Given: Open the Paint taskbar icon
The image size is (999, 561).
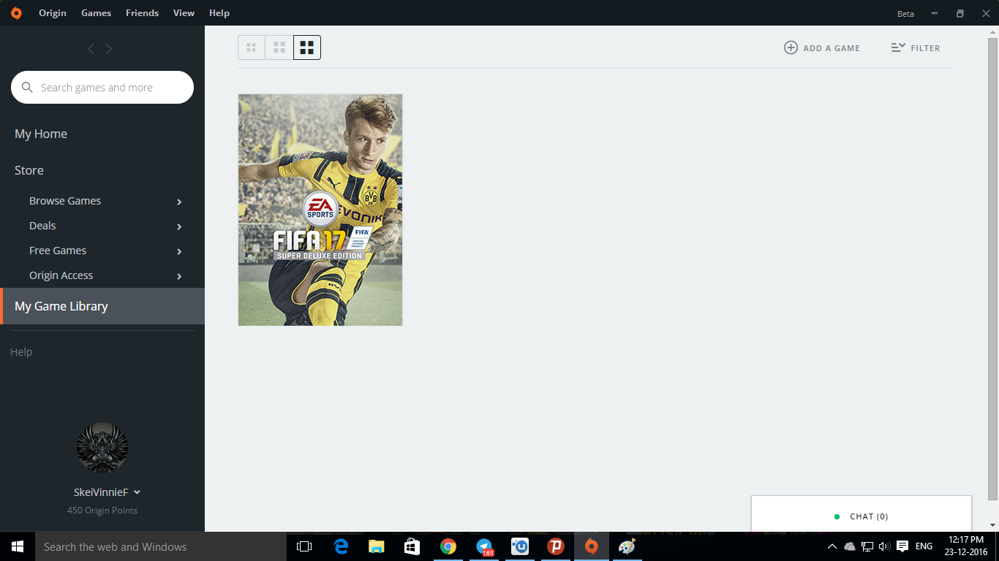Looking at the screenshot, I should coord(627,546).
